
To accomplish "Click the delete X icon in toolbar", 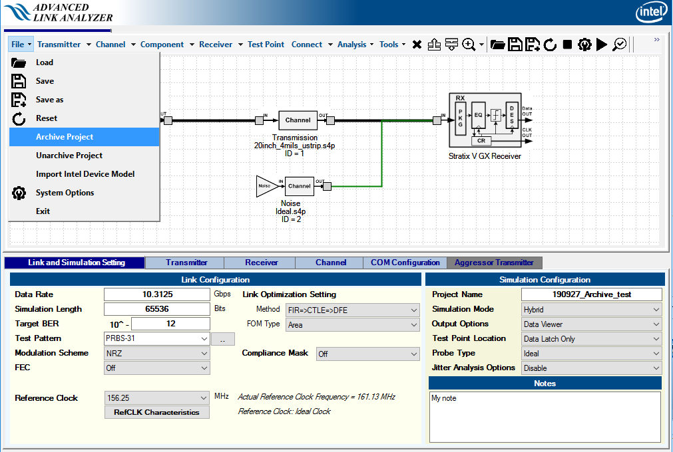I will pyautogui.click(x=417, y=45).
